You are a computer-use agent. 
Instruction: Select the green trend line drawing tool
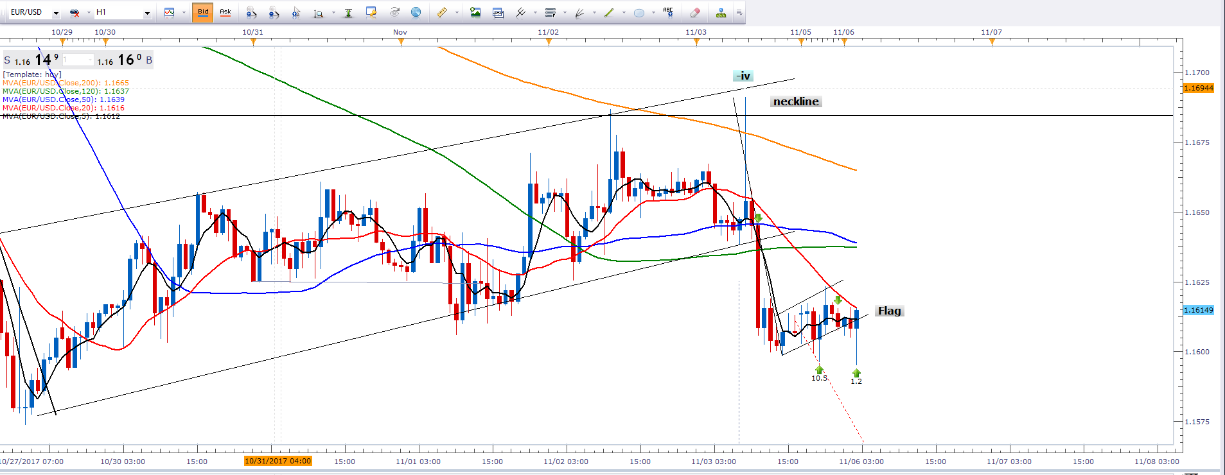(609, 12)
